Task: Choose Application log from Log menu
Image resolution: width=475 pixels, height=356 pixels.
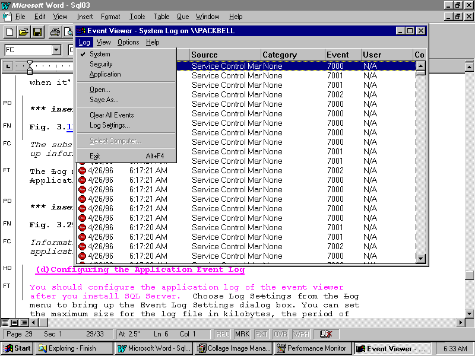Action: 105,74
